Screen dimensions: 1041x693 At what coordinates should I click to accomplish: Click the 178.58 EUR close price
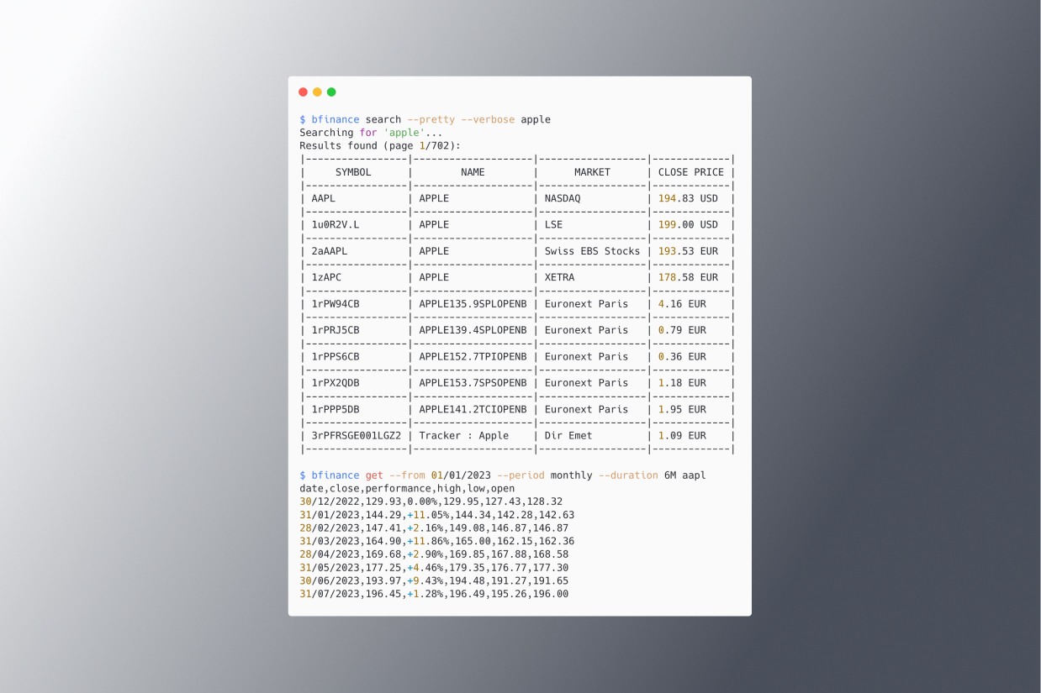click(689, 277)
